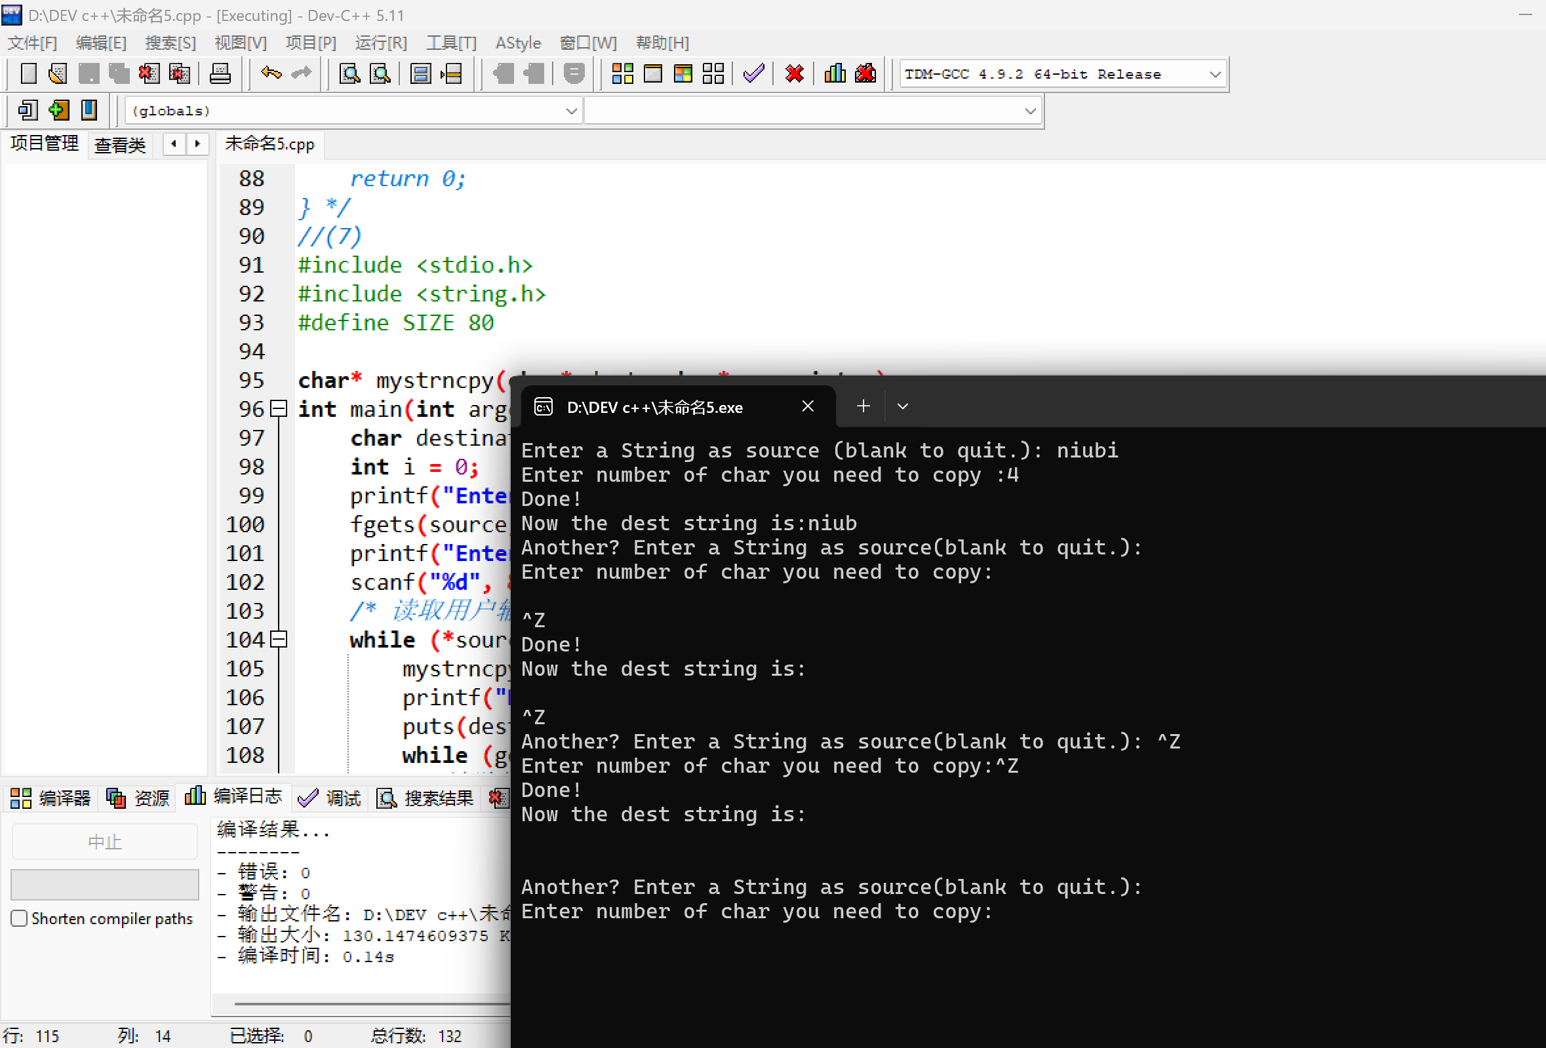Select the 调试 debug panel tab
The image size is (1546, 1048).
coord(330,798)
